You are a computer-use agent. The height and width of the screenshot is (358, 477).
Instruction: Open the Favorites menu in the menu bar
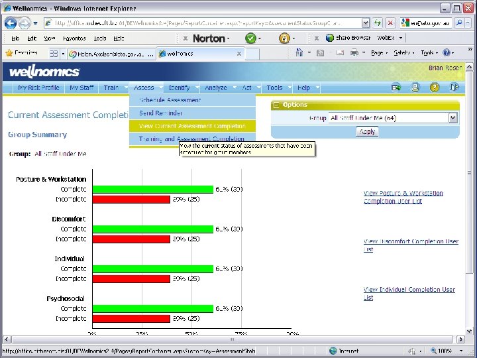point(74,38)
